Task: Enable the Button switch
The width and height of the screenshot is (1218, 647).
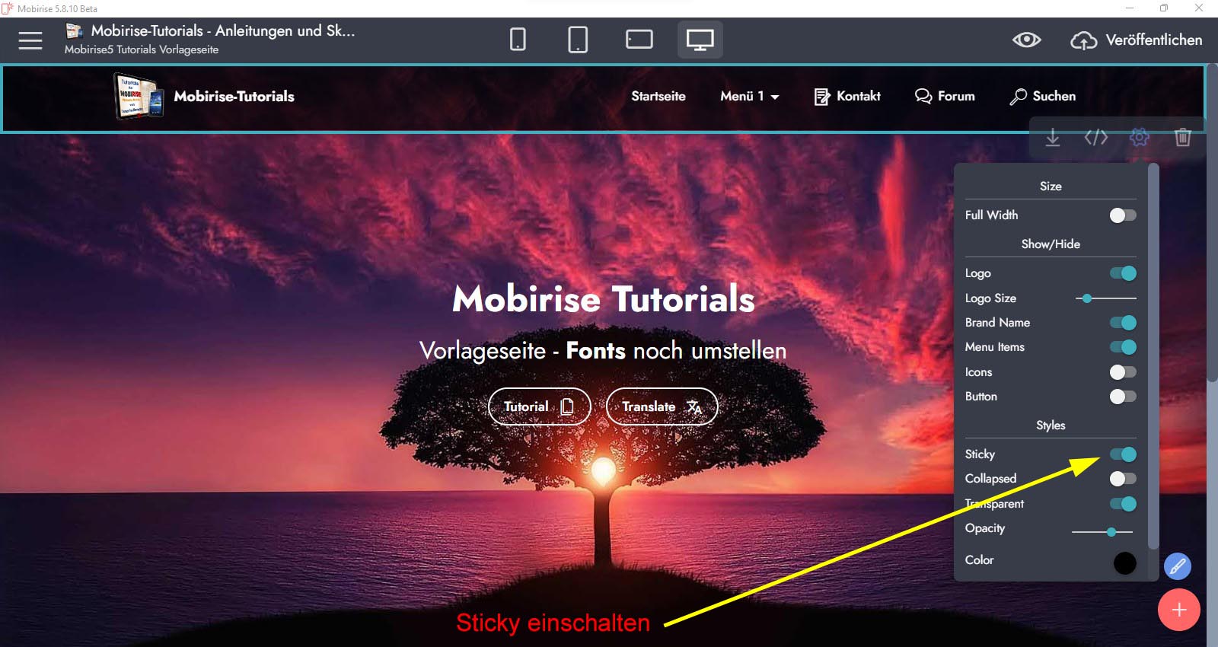Action: [x=1123, y=397]
